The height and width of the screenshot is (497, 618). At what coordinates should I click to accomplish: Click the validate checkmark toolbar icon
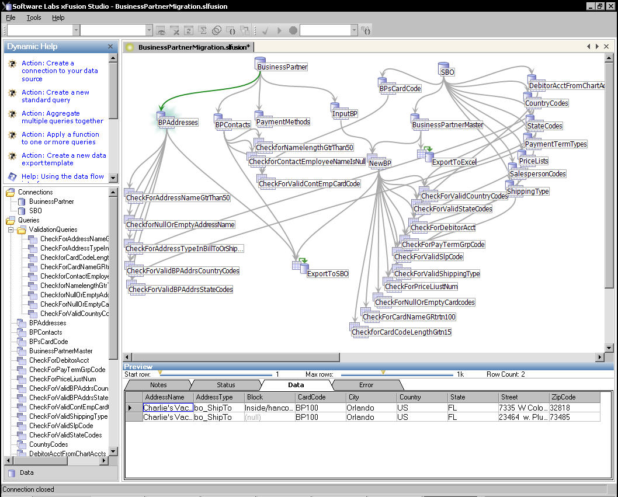coord(265,30)
